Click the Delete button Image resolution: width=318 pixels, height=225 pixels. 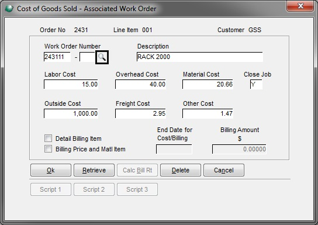click(181, 170)
